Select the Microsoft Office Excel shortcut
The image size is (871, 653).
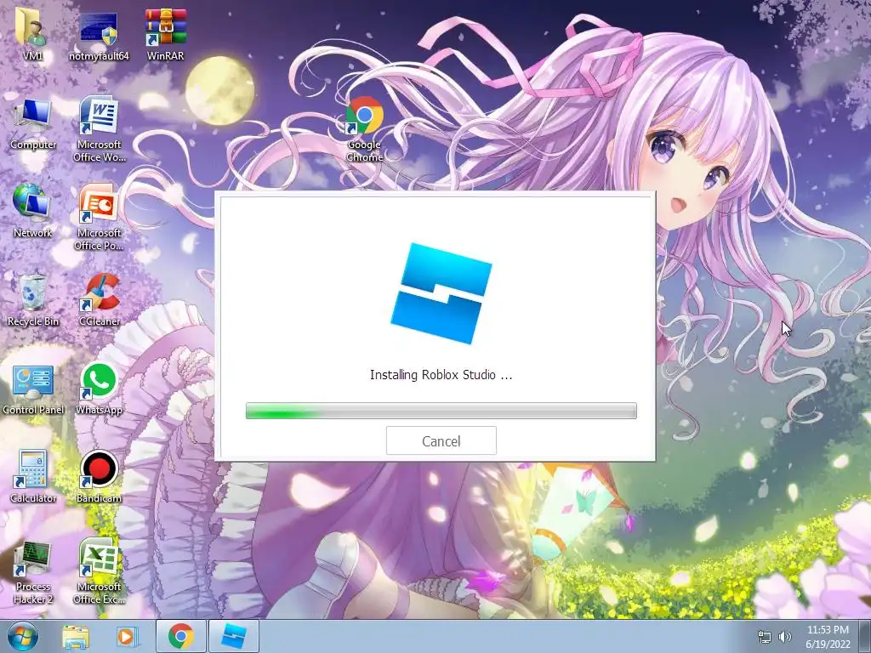[99, 572]
